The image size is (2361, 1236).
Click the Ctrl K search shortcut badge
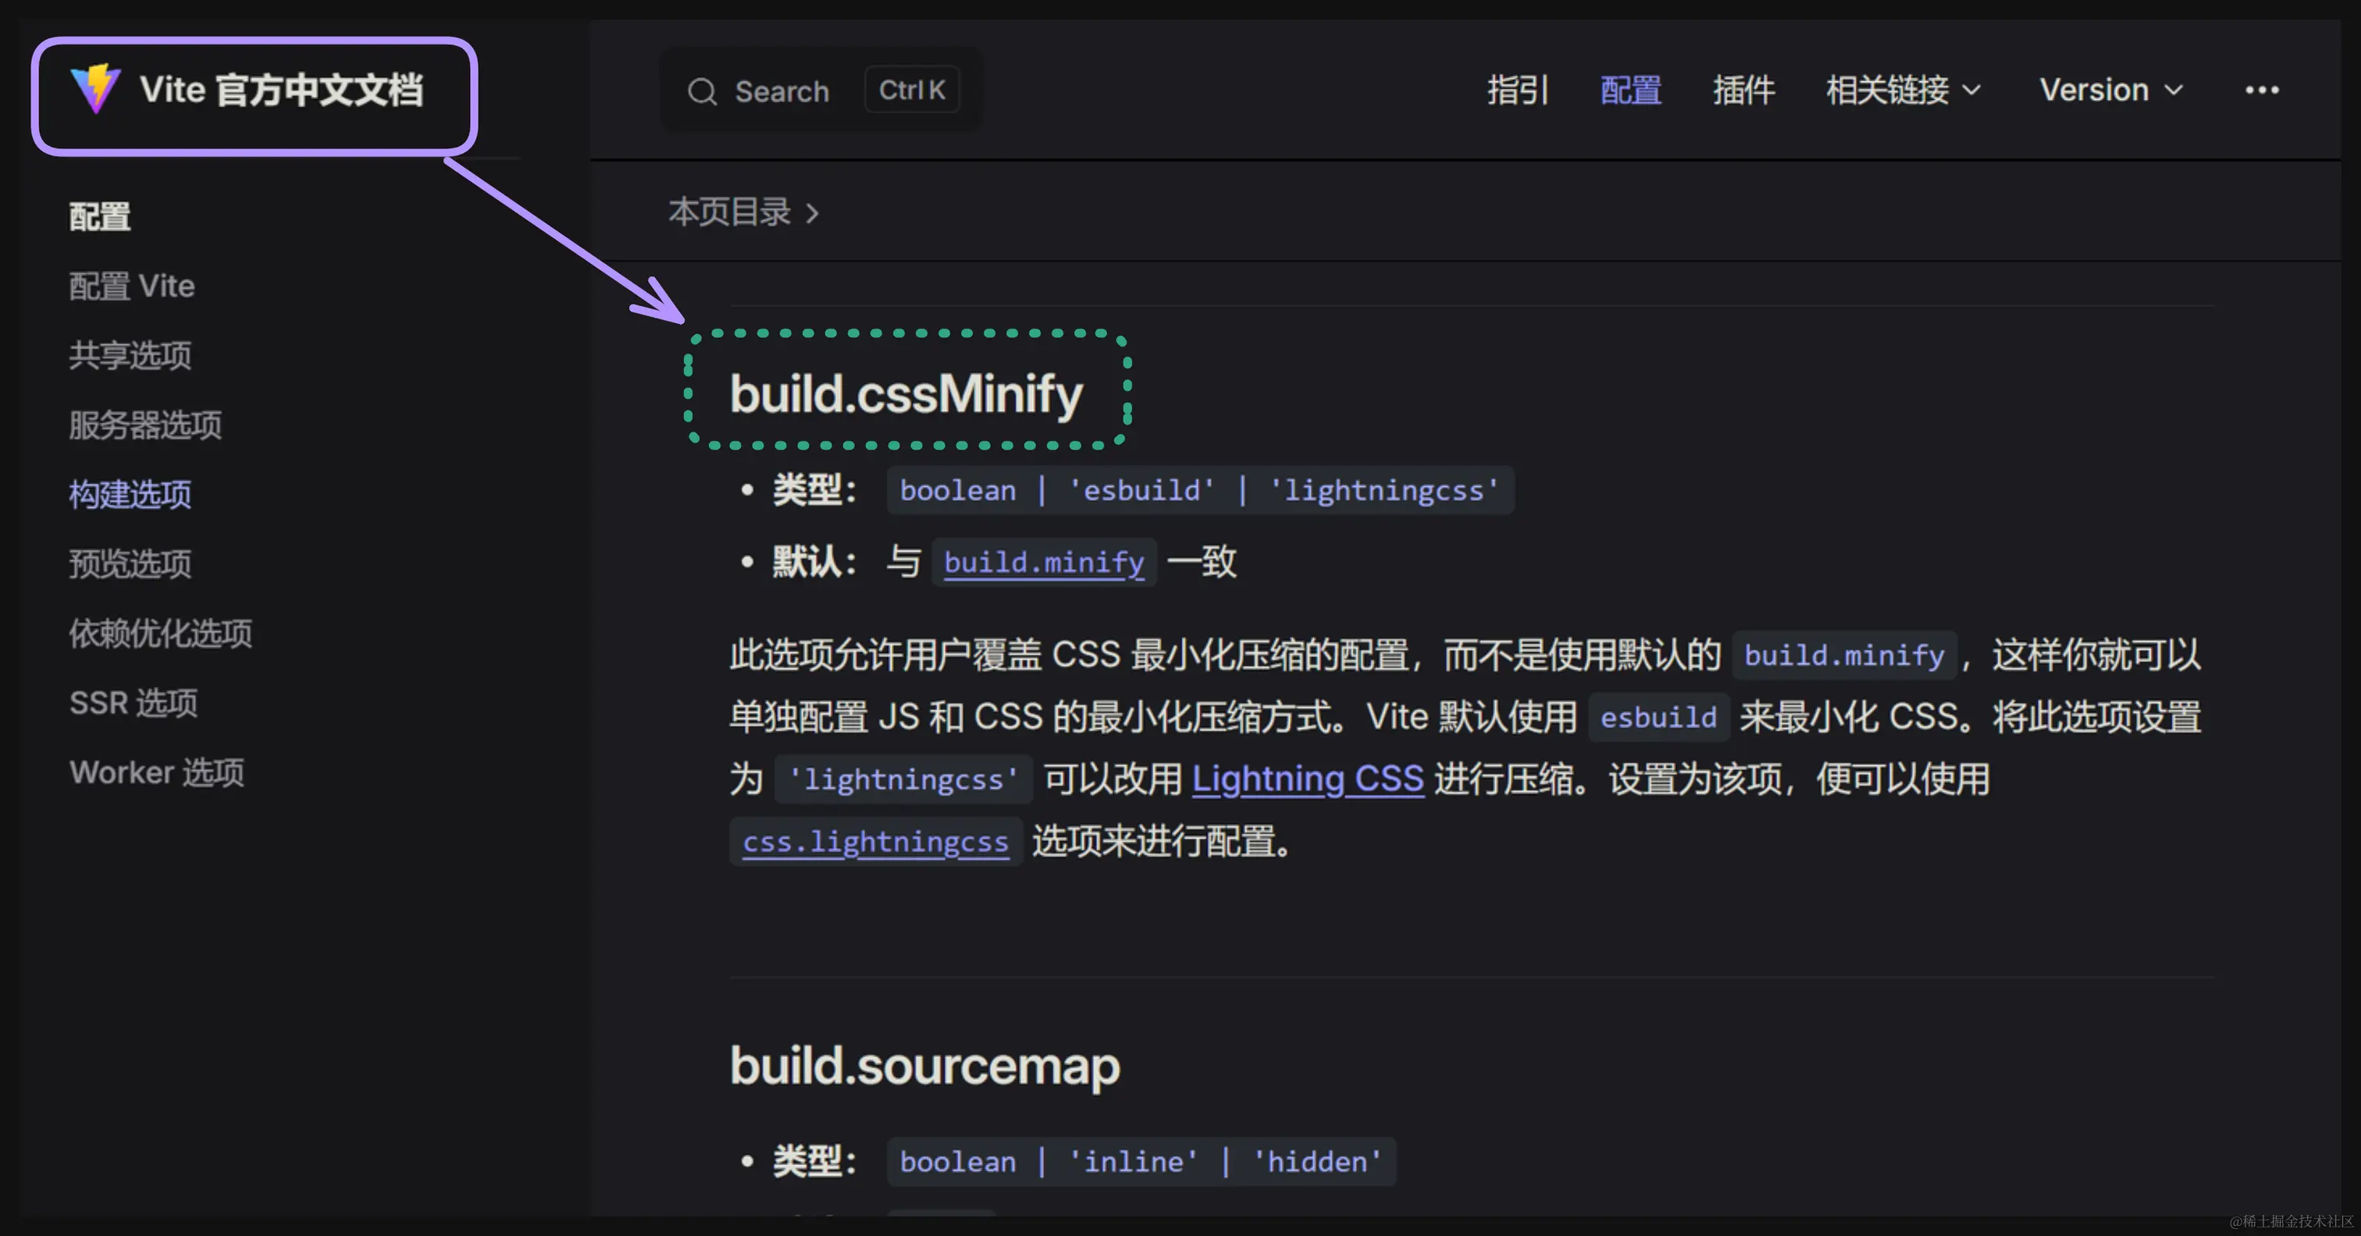pos(911,89)
